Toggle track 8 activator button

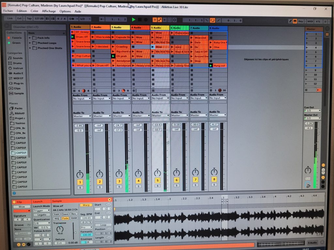[x=214, y=179]
